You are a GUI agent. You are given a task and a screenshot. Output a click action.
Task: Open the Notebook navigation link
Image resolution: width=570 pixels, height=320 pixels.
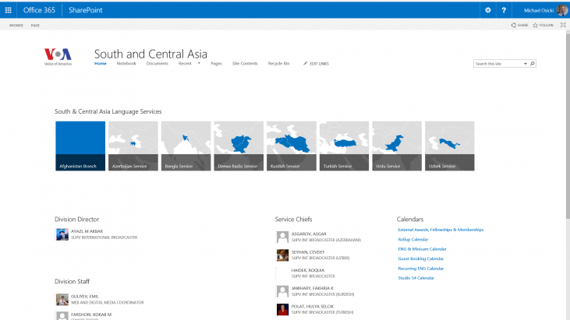[x=126, y=64]
